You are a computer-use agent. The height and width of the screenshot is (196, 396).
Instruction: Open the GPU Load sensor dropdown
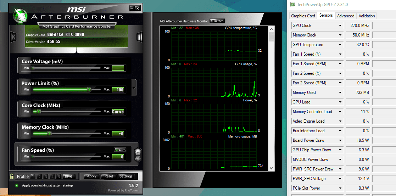tap(340, 102)
